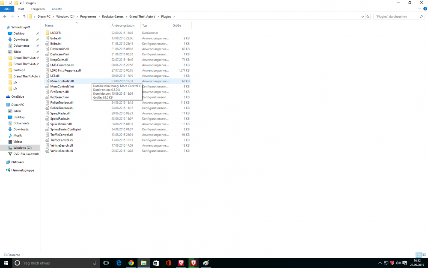Select Windows (C:) in breadcrumb path
Screen dimensions: 428x268
click(x=65, y=17)
